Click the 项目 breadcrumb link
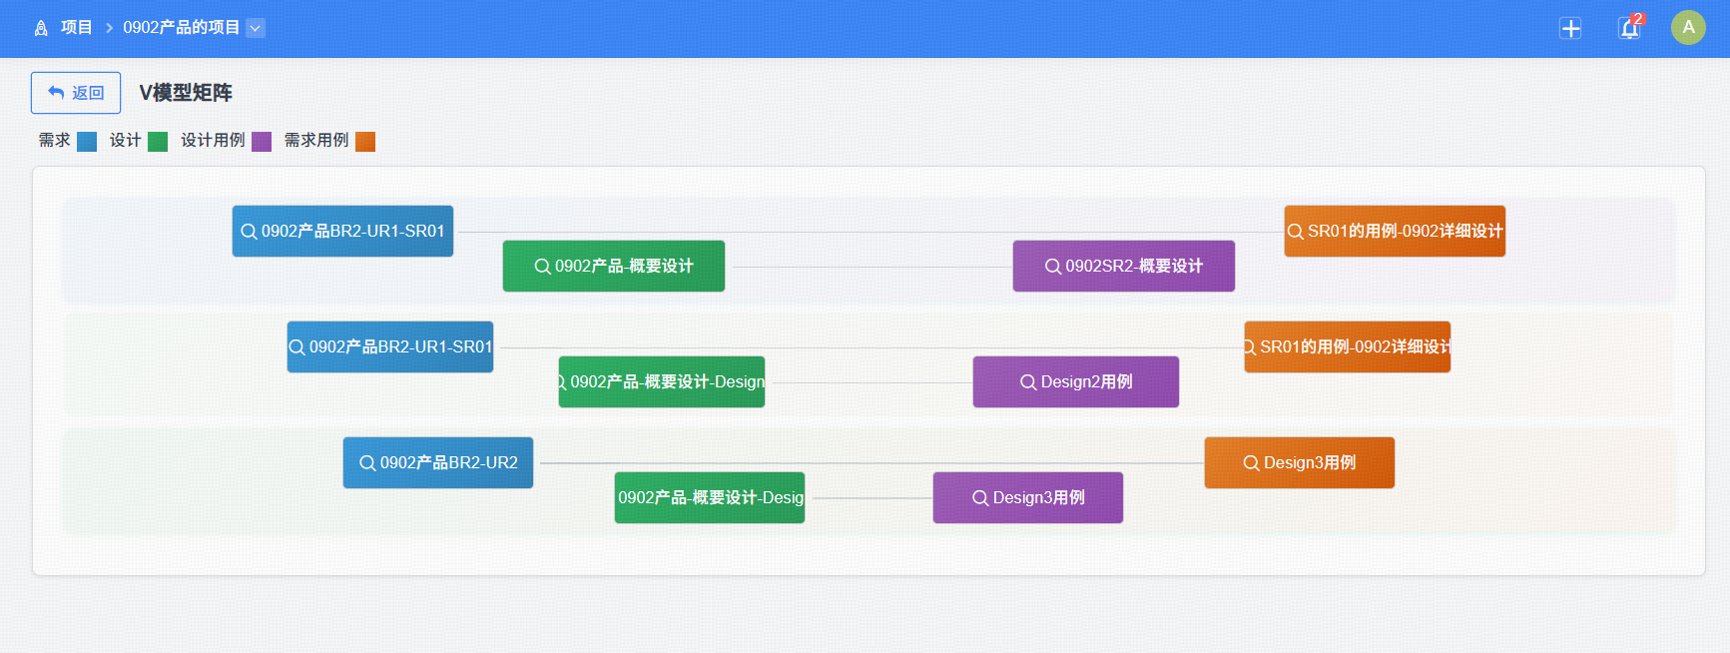Screen dimensions: 1730x653 click(x=76, y=28)
